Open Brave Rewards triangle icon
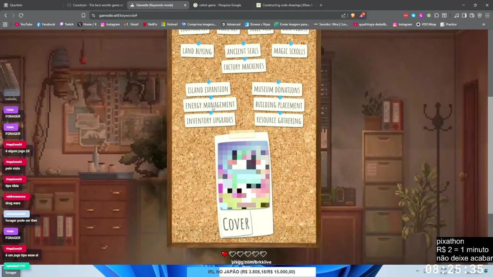Image resolution: width=493 pixels, height=277 pixels. click(x=362, y=15)
